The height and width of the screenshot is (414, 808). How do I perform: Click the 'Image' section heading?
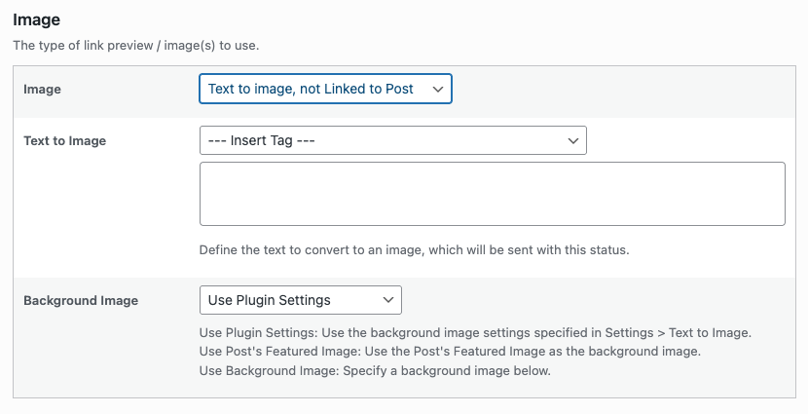(x=37, y=19)
